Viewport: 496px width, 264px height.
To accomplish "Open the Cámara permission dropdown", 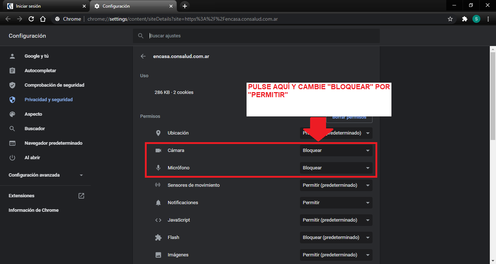I will click(336, 150).
